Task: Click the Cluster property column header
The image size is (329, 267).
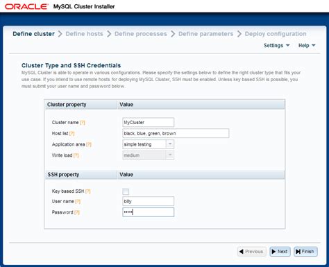Action: 81,105
